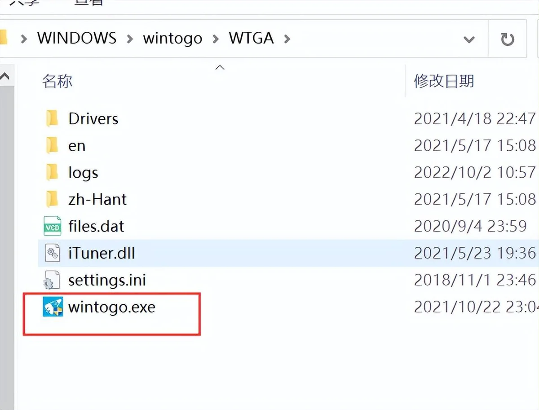Sort by the 名称 column header
This screenshot has height=410, width=539.
(x=57, y=81)
